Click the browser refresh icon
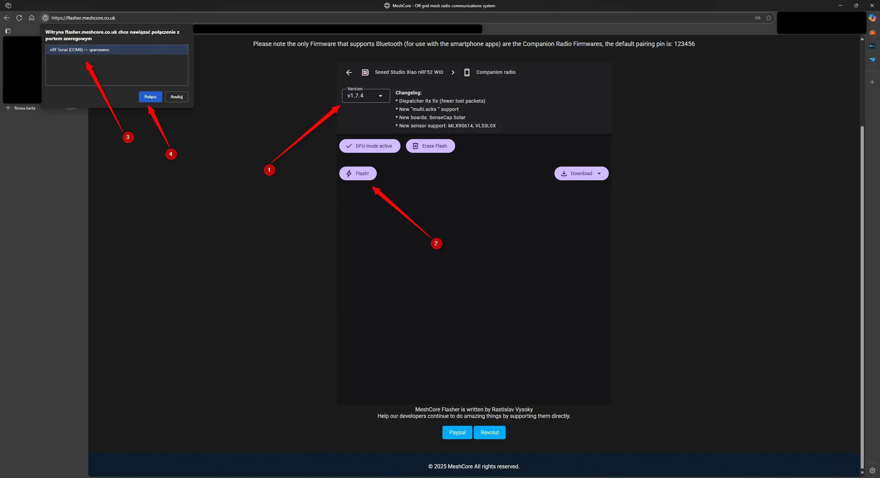 19,18
